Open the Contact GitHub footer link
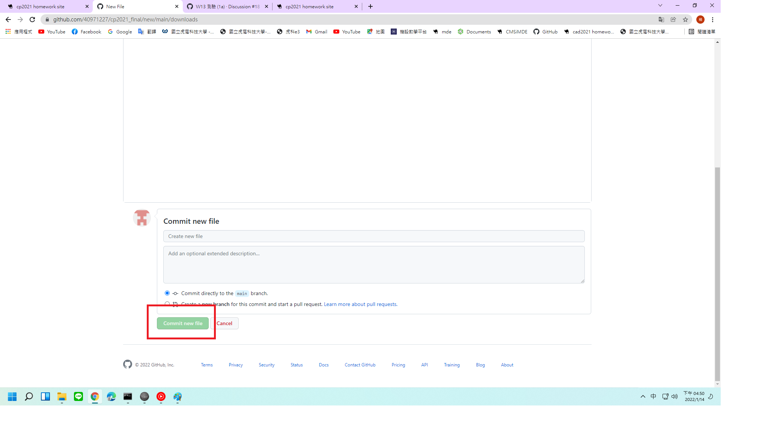Image resolution: width=765 pixels, height=434 pixels. 360,365
